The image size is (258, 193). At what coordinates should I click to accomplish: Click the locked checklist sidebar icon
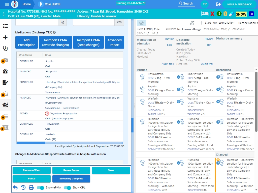pyautogui.click(x=5, y=117)
